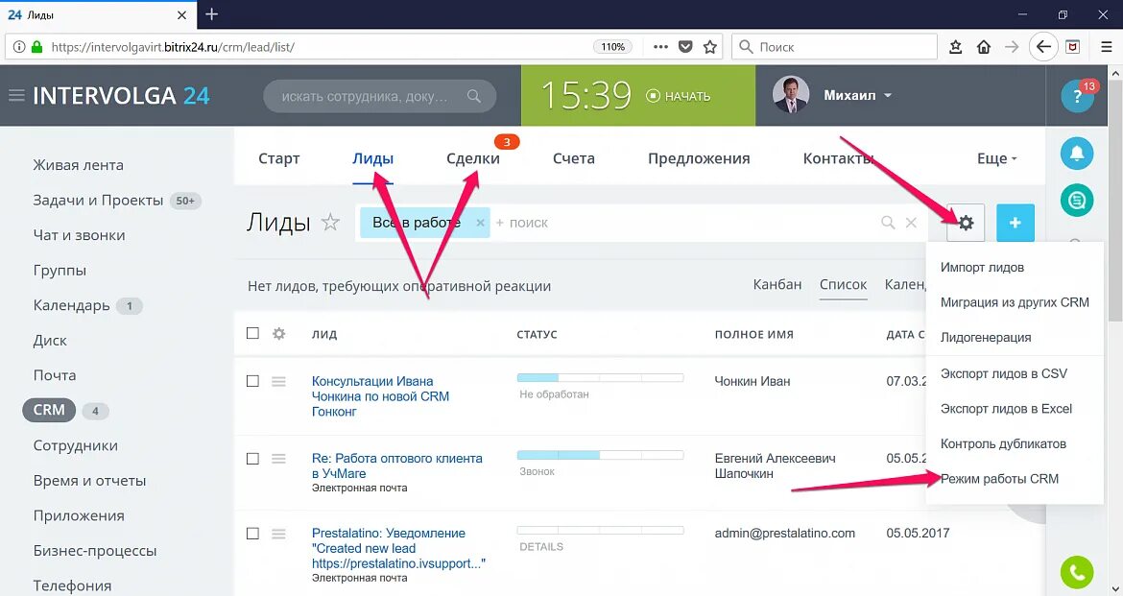Toggle select-all checkbox in table header
Viewport: 1123px width, 596px height.
pyautogui.click(x=252, y=333)
